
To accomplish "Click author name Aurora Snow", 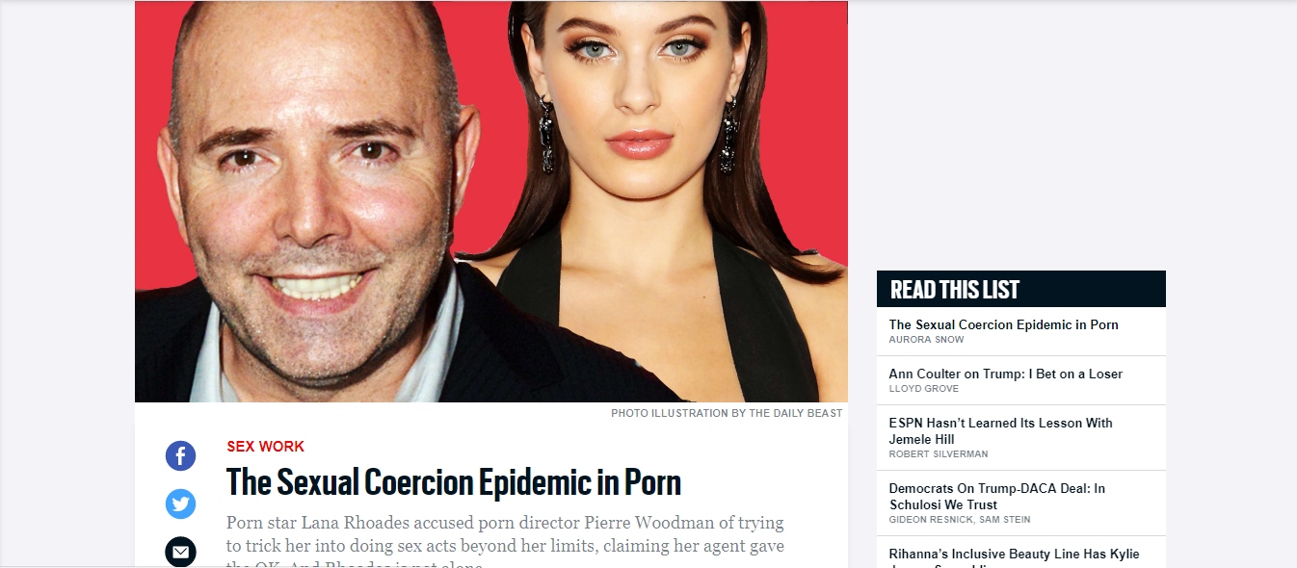I will [x=926, y=340].
